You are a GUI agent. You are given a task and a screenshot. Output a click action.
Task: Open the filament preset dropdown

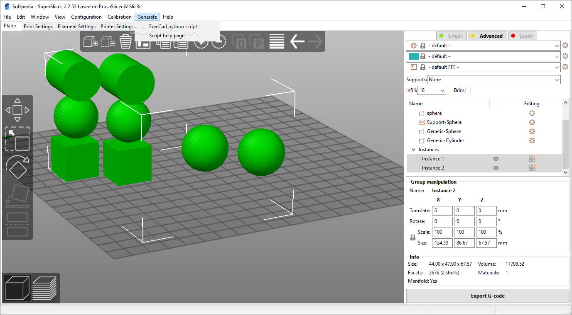[483, 56]
